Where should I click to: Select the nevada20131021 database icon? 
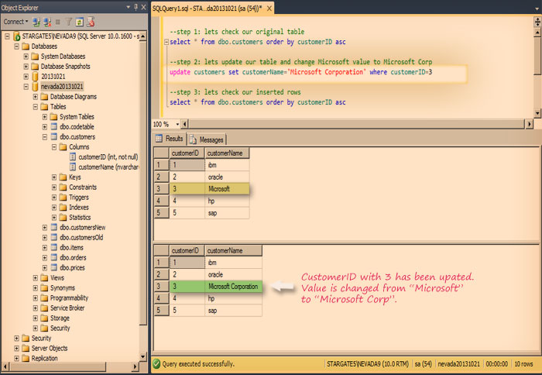35,87
